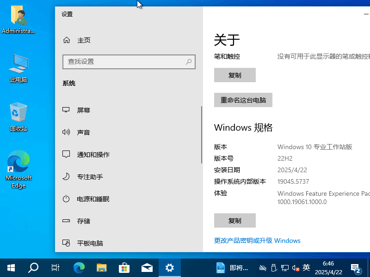Image resolution: width=370 pixels, height=277 pixels.
Task: Open 屏幕 settings page
Action: [129, 110]
